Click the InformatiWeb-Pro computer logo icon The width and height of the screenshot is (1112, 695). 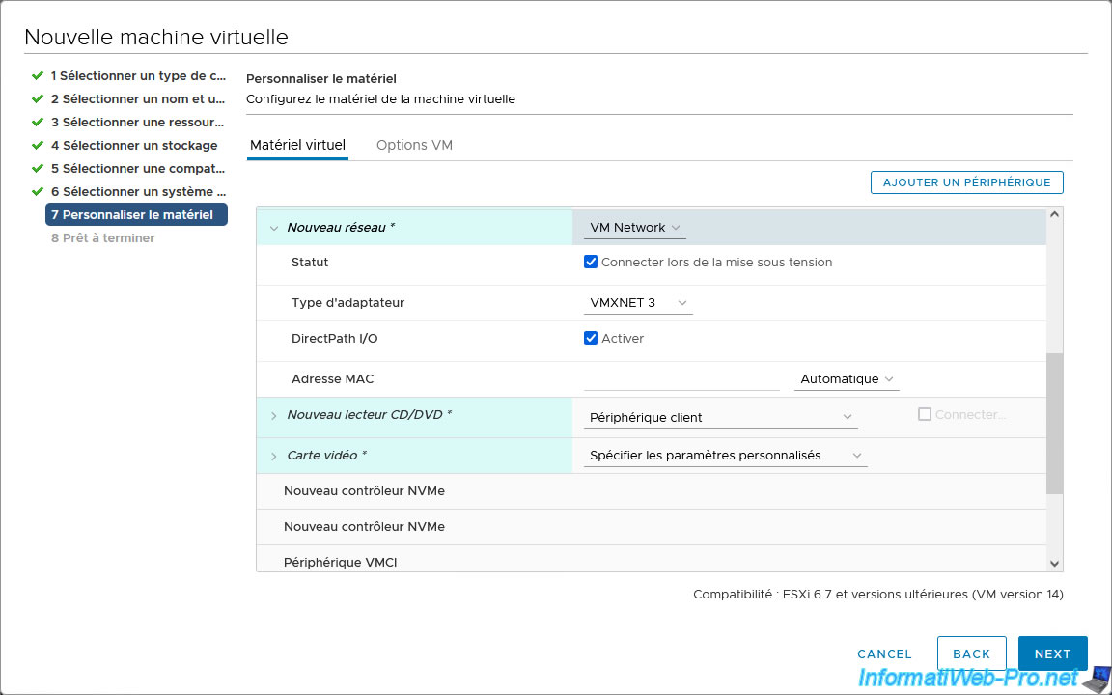[x=1096, y=677]
